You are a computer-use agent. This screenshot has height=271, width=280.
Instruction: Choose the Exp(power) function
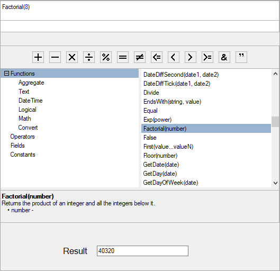tap(206, 120)
